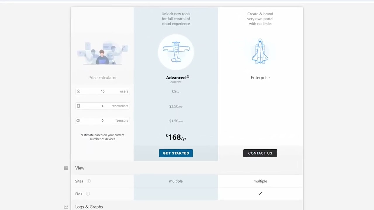Click 'multiple' in Enterprise Sites cell
This screenshot has height=210, width=374.
[260, 181]
